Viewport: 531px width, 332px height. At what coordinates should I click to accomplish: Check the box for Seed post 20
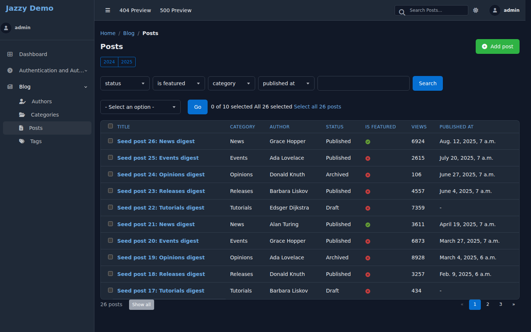(x=110, y=241)
